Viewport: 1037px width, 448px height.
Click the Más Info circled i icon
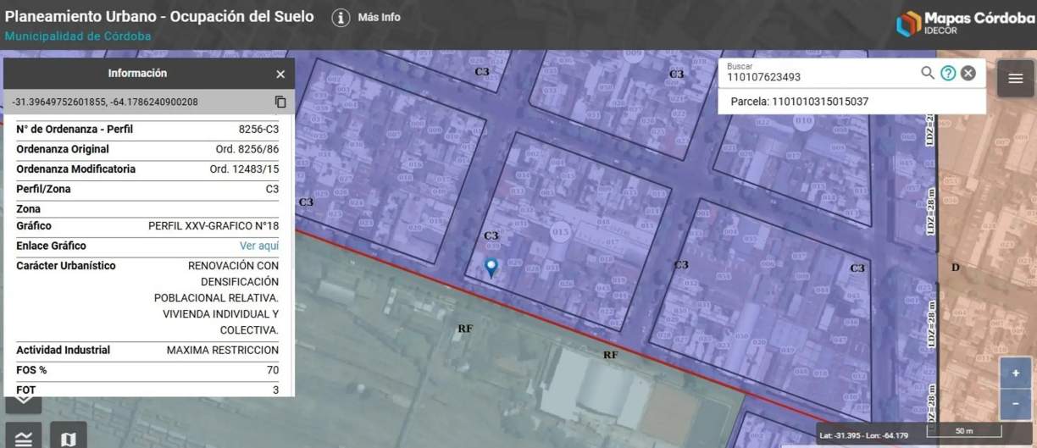coord(341,18)
